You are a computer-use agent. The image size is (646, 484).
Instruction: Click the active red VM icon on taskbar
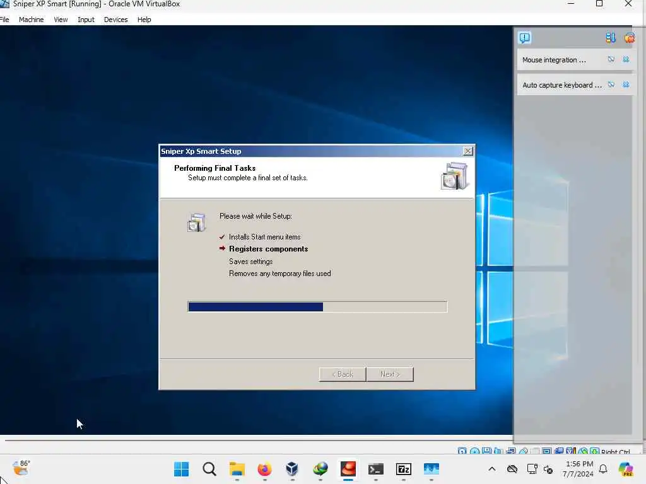click(x=348, y=469)
